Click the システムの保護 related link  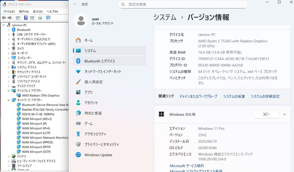(234, 96)
